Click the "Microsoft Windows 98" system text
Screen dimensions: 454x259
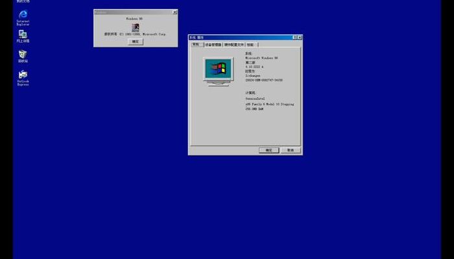pyautogui.click(x=262, y=58)
